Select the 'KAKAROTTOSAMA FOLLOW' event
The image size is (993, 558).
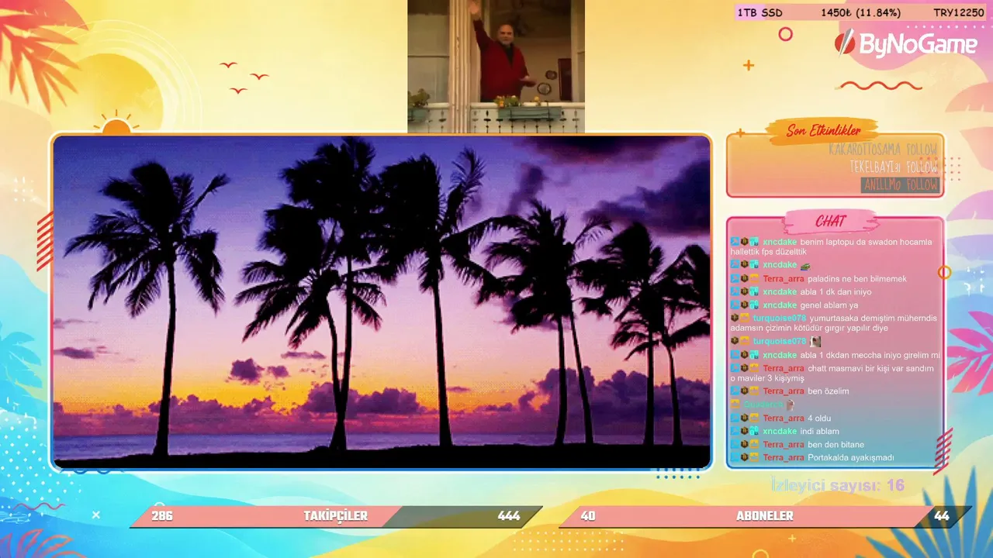[x=883, y=149]
